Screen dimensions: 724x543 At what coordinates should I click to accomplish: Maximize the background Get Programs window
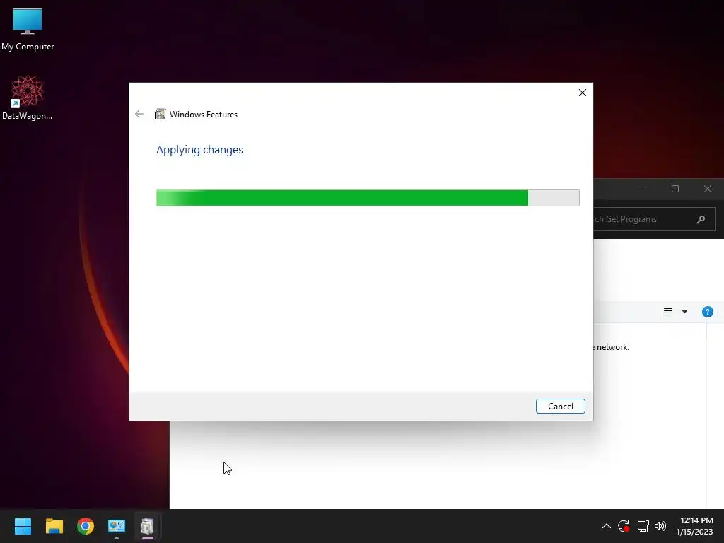[675, 189]
